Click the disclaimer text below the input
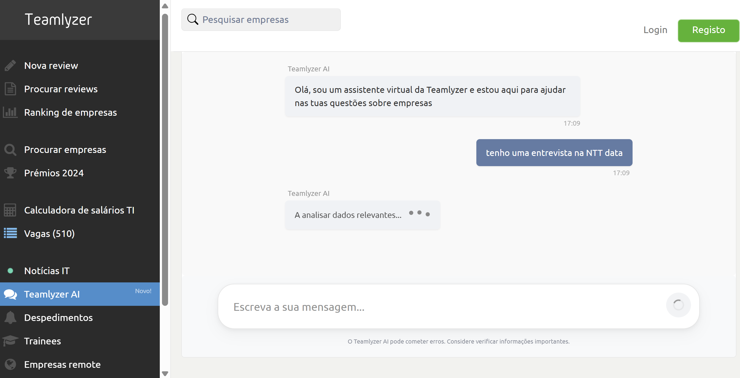The image size is (740, 378). (458, 341)
